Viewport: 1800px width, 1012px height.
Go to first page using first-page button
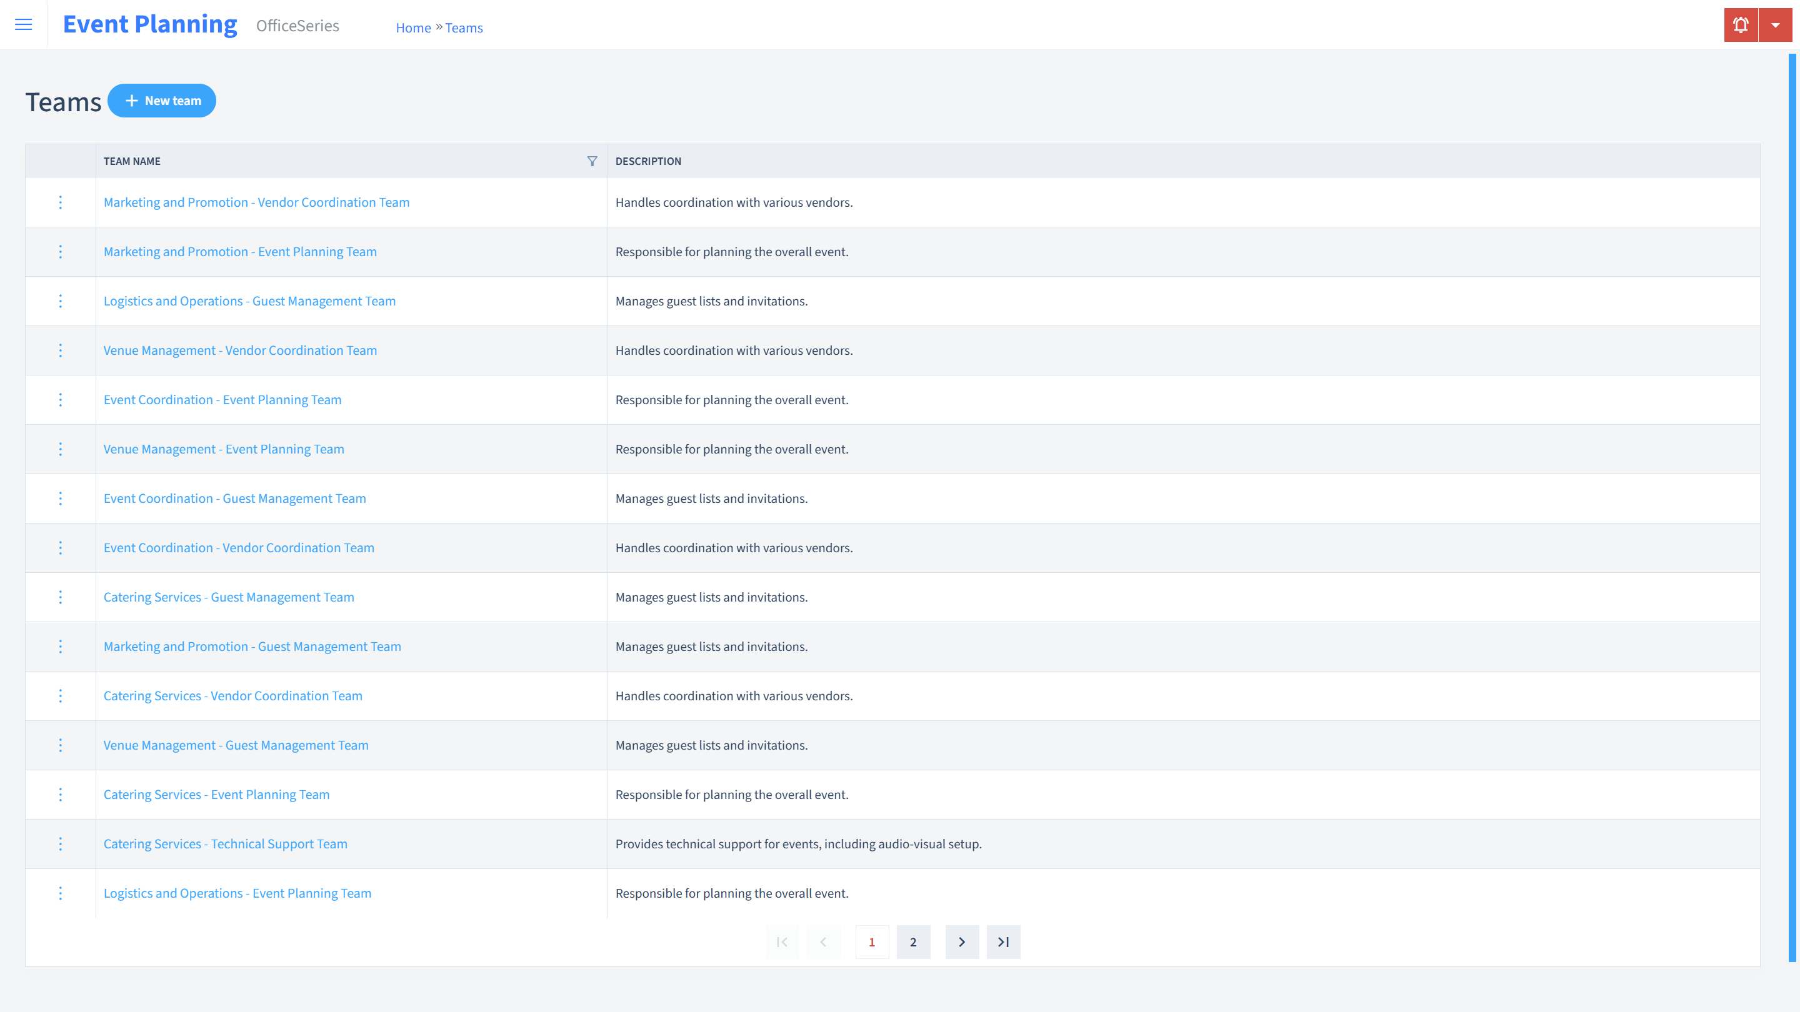pos(782,941)
